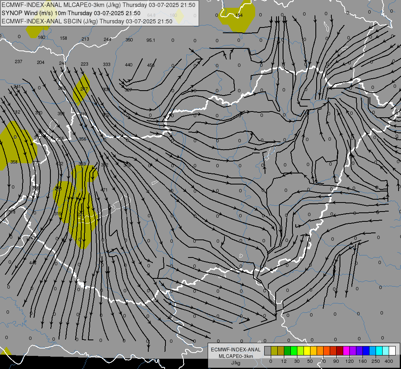Viewport: 401px width, 369px height.
Task: Click the bright green legend swatch
Action: click(x=294, y=351)
